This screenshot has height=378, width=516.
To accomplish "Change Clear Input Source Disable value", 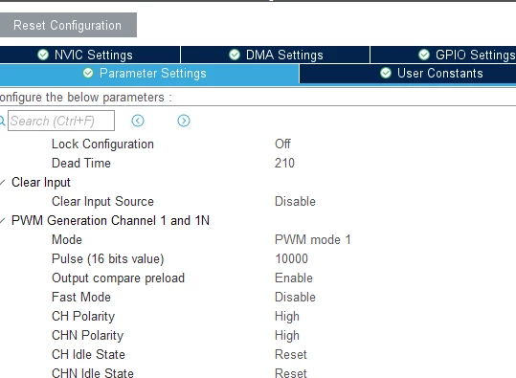I will [x=295, y=201].
